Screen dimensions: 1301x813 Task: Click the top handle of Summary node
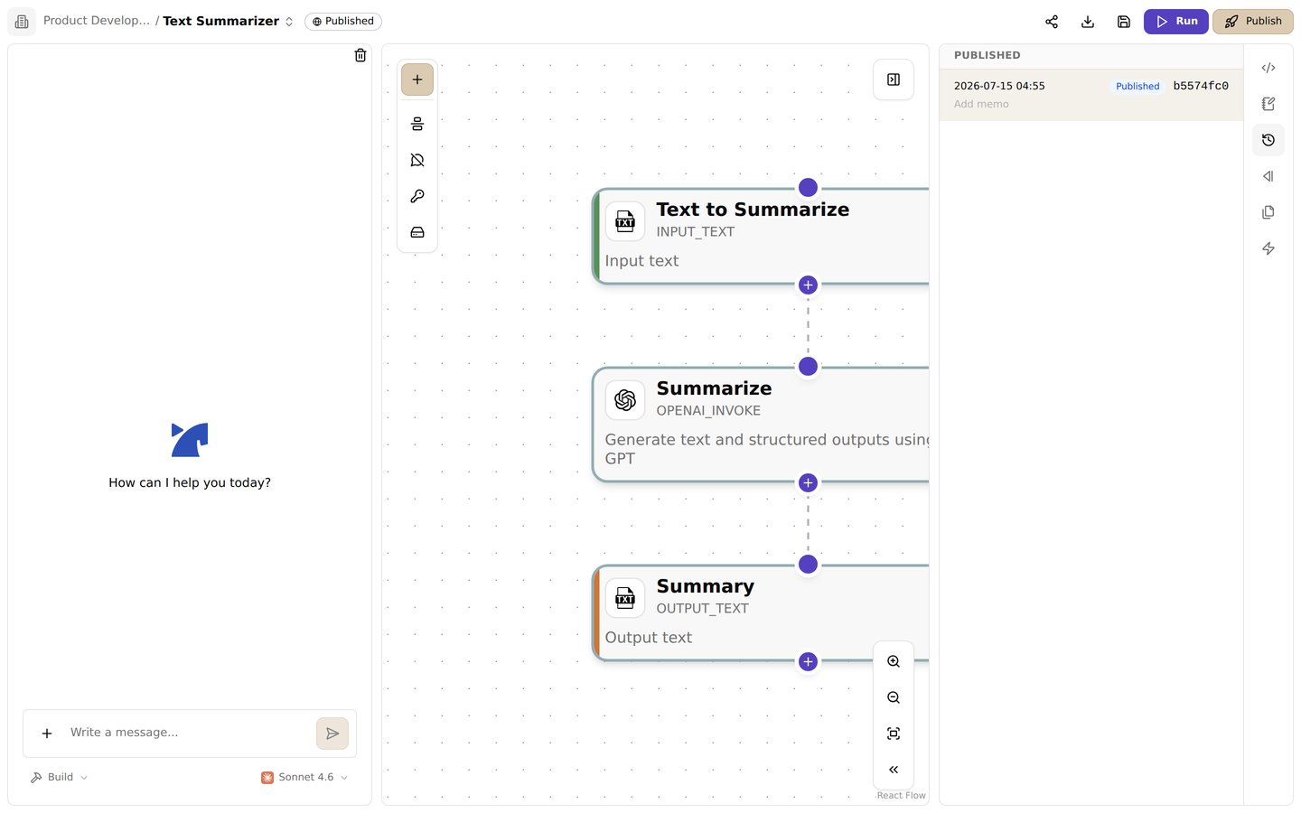[809, 565]
